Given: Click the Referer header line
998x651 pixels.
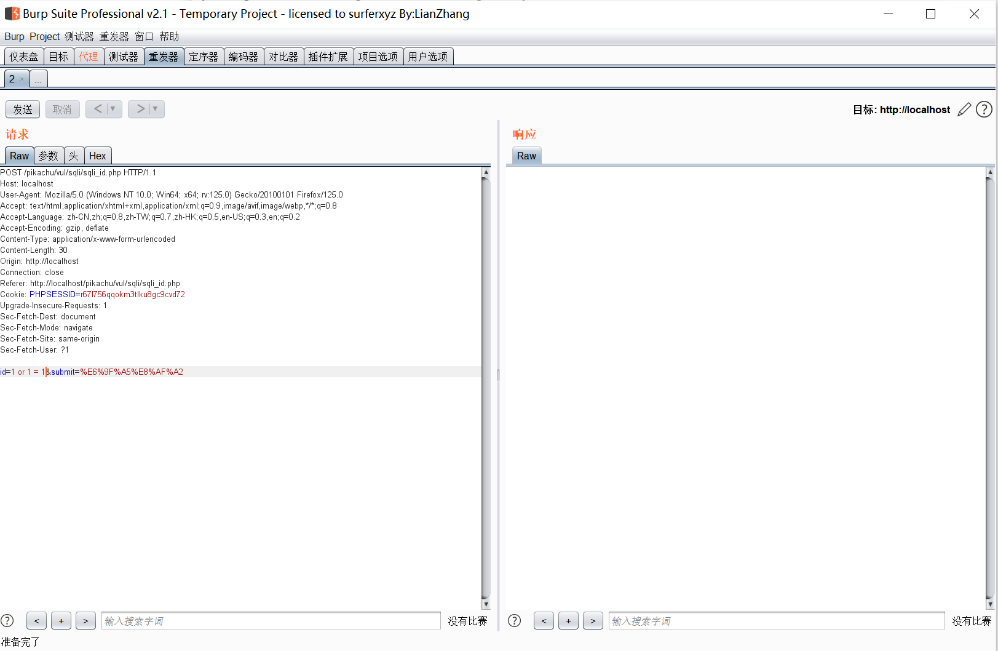Looking at the screenshot, I should 90,283.
